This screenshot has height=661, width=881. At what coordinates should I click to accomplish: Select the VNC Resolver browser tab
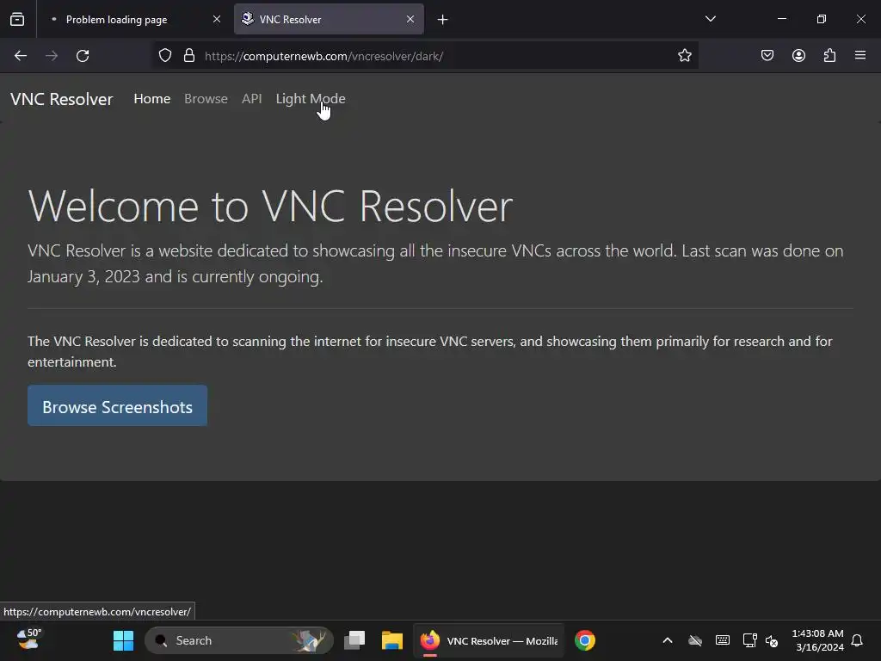pyautogui.click(x=329, y=20)
